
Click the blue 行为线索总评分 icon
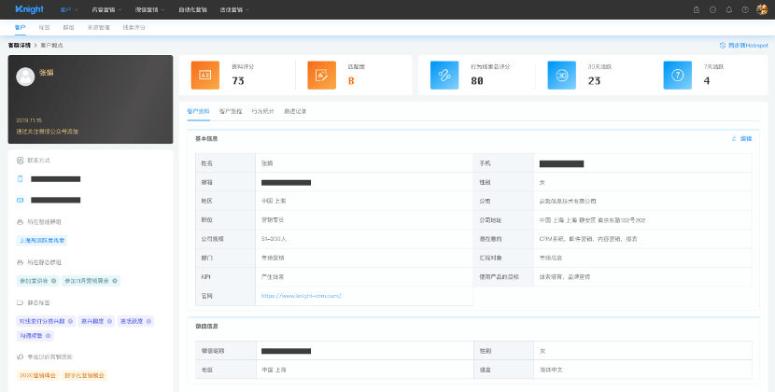444,76
